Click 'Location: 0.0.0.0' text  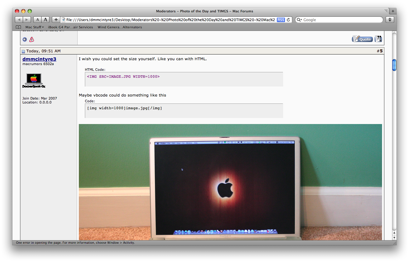(37, 102)
